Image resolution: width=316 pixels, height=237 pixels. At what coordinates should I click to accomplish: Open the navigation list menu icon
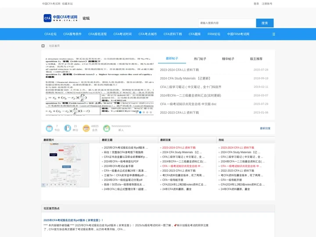tap(273, 34)
